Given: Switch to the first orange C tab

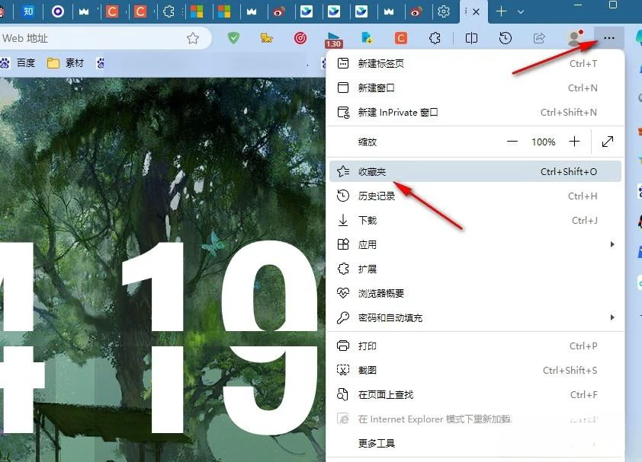Looking at the screenshot, I should pyautogui.click(x=112, y=11).
